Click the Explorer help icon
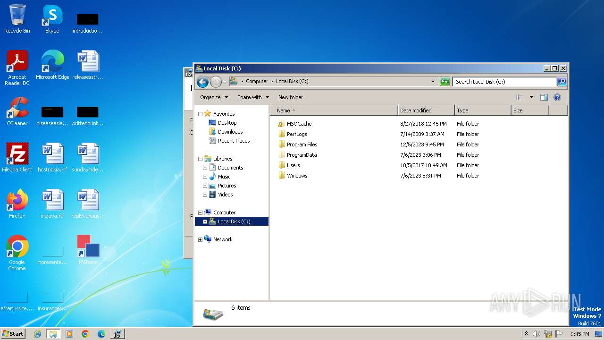This screenshot has width=604, height=340. point(557,97)
